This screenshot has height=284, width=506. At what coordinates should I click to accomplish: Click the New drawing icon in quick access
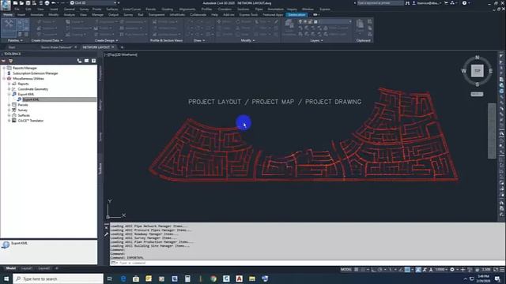pyautogui.click(x=15, y=3)
